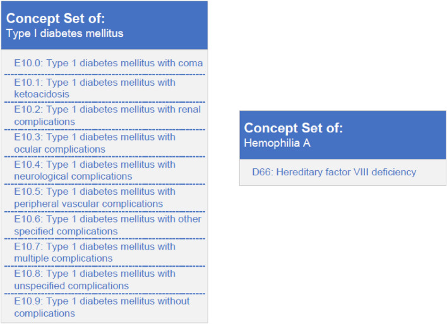Click the "Type I diabetes mellitus" title

coord(65,33)
